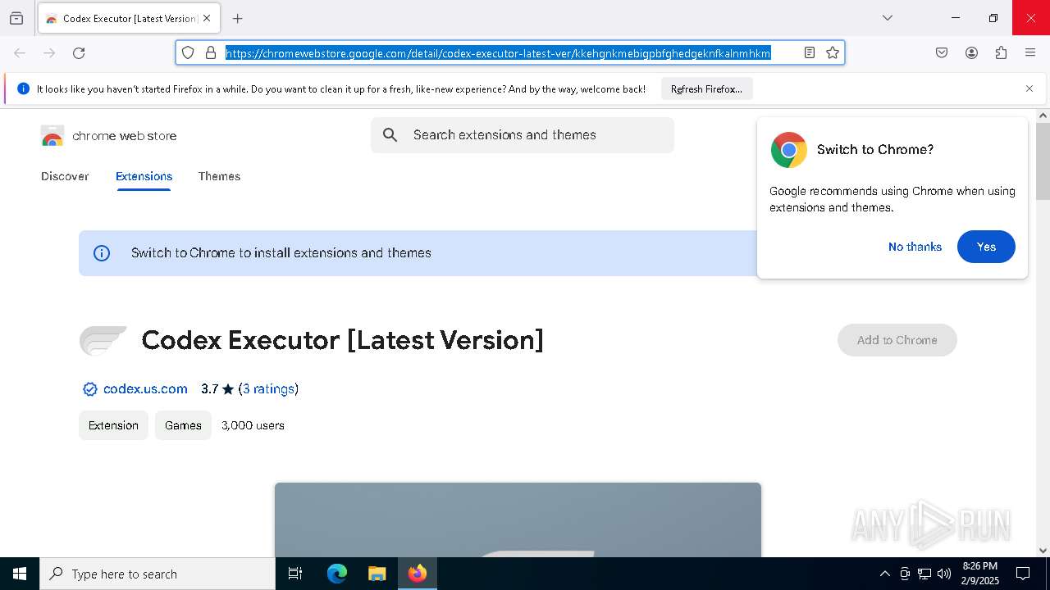Open Firefox application hamburger menu

[1030, 53]
